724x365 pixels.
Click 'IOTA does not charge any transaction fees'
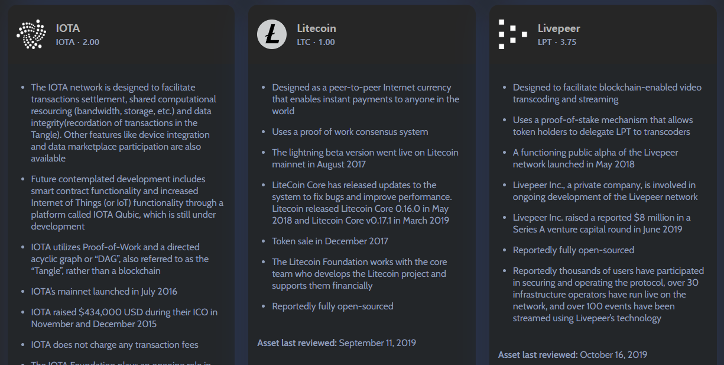point(115,345)
